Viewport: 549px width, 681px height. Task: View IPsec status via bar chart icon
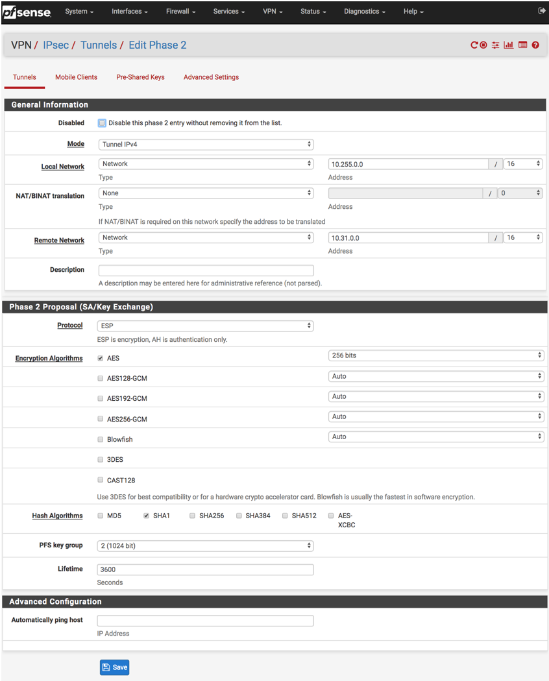[509, 45]
